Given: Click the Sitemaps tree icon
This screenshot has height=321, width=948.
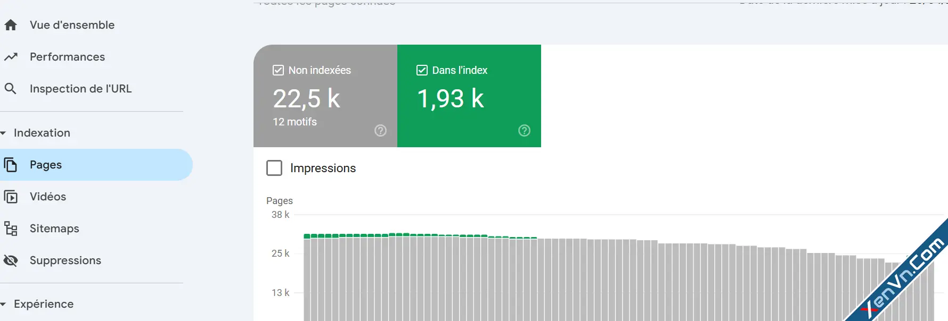Looking at the screenshot, I should [x=11, y=229].
